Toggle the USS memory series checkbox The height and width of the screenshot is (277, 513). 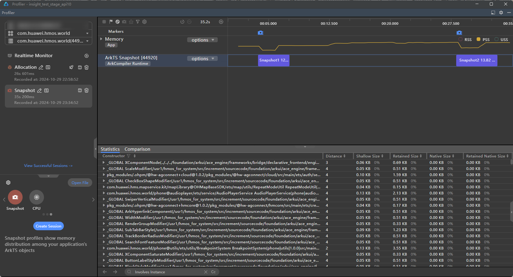(x=497, y=39)
